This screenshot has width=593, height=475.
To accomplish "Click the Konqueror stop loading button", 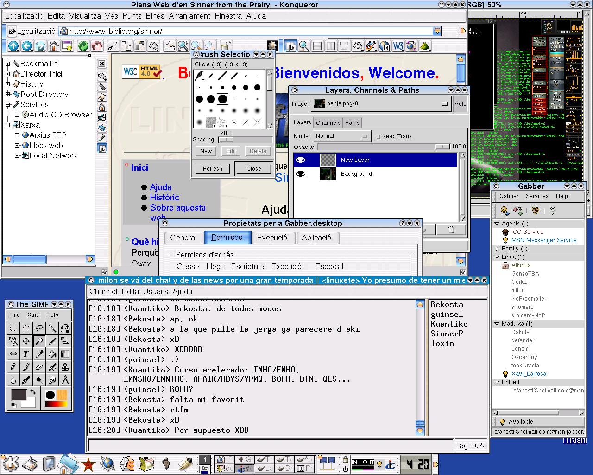I will [x=96, y=46].
